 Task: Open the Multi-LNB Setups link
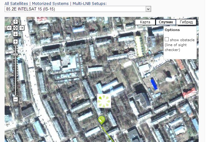[90, 4]
